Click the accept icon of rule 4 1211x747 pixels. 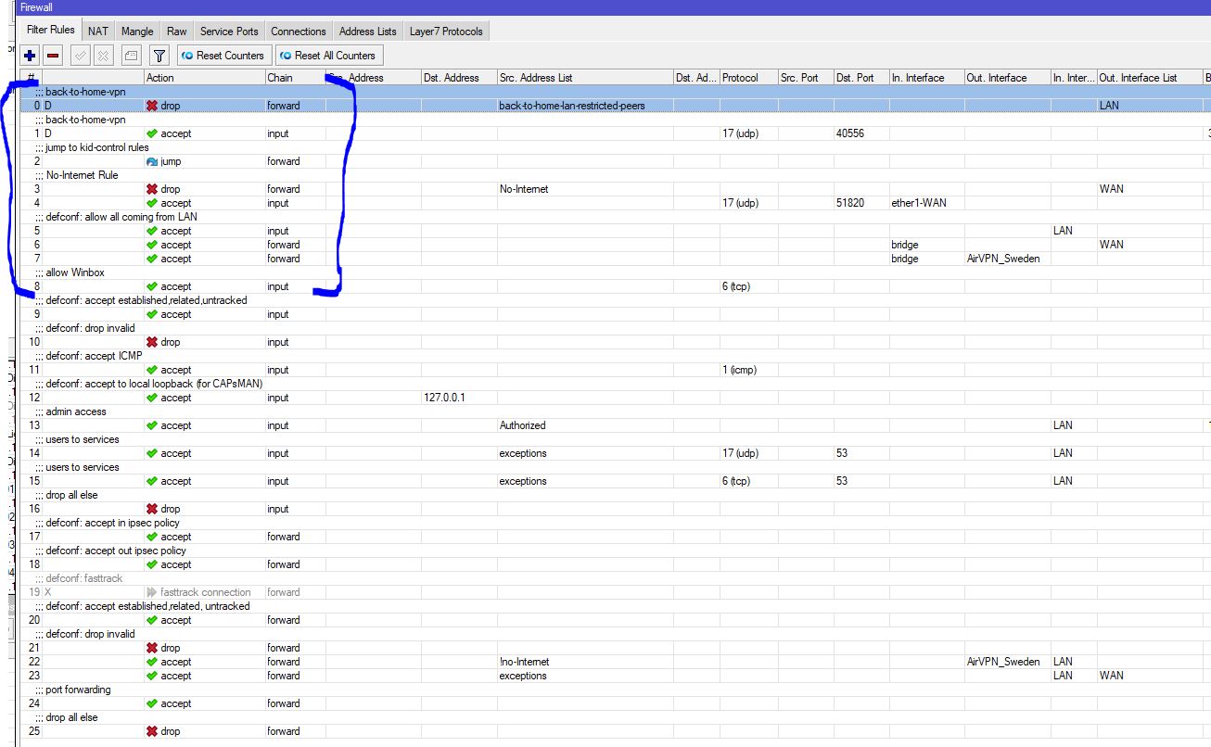pyautogui.click(x=152, y=203)
